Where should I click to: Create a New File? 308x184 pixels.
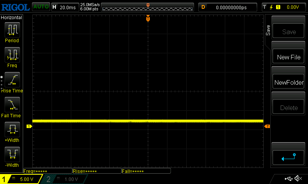(x=288, y=56)
